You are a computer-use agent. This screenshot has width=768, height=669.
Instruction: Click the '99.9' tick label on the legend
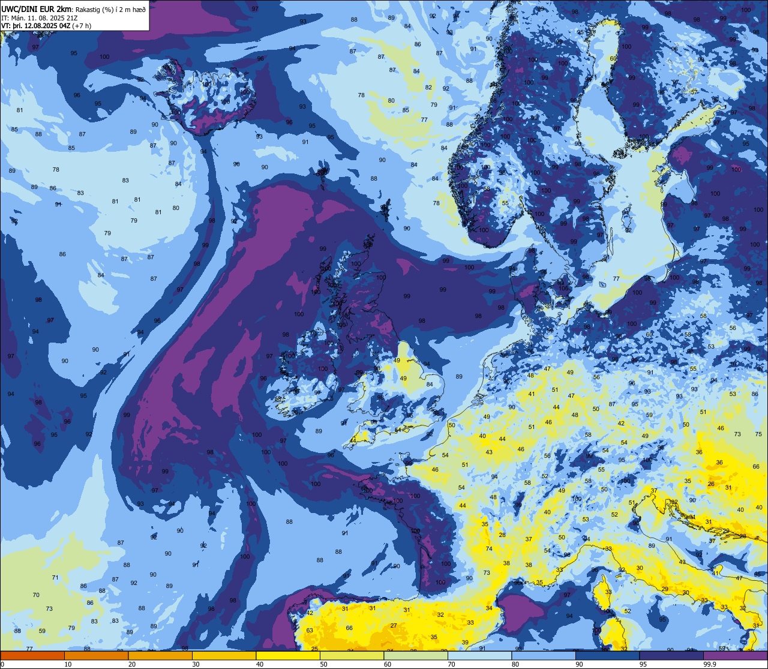tap(710, 664)
